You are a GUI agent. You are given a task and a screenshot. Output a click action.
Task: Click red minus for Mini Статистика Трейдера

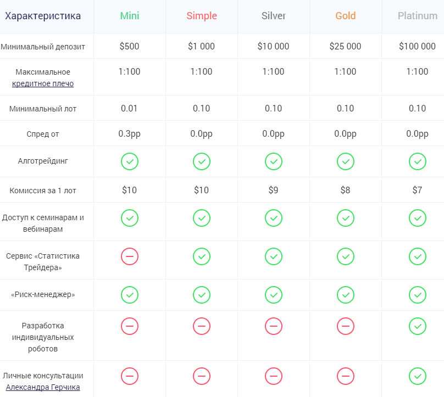130,256
